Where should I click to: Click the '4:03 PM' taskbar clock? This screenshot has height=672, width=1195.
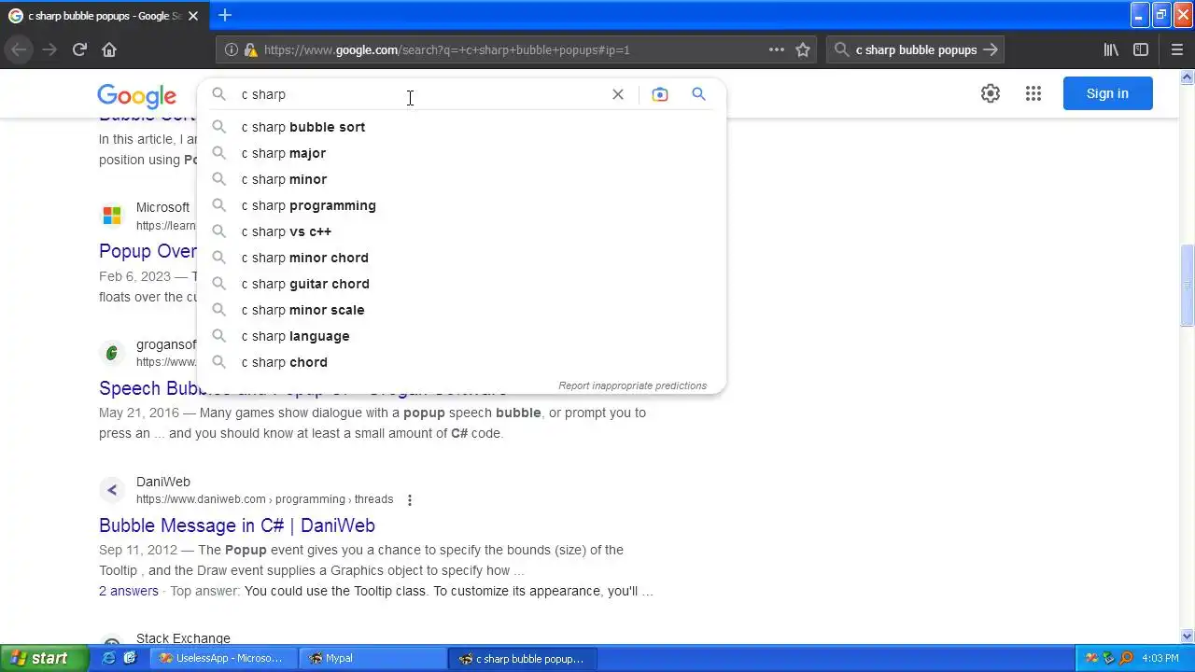click(1160, 658)
